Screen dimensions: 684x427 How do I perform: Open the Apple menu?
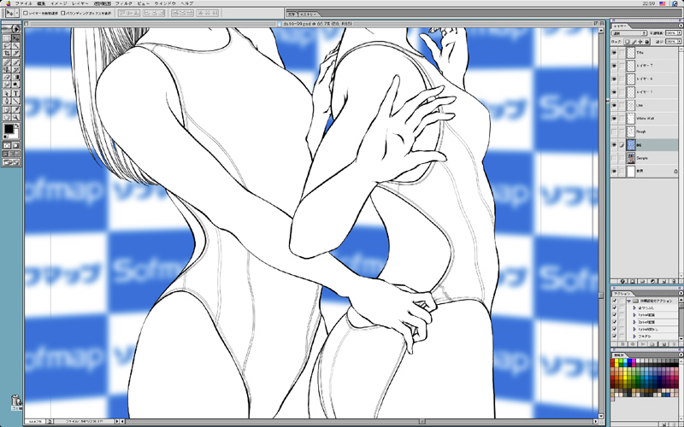click(x=8, y=3)
